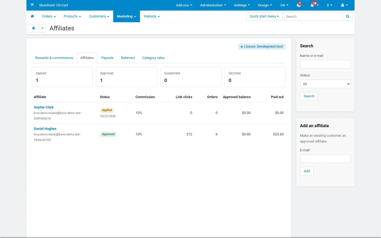Click the License: Development host label
This screenshot has width=381, height=238.
click(262, 47)
